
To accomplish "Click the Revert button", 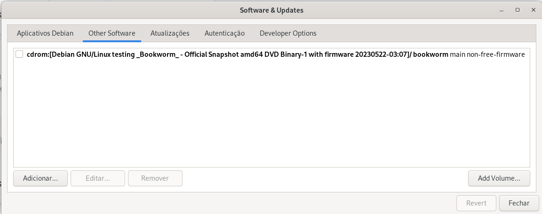I will point(476,203).
